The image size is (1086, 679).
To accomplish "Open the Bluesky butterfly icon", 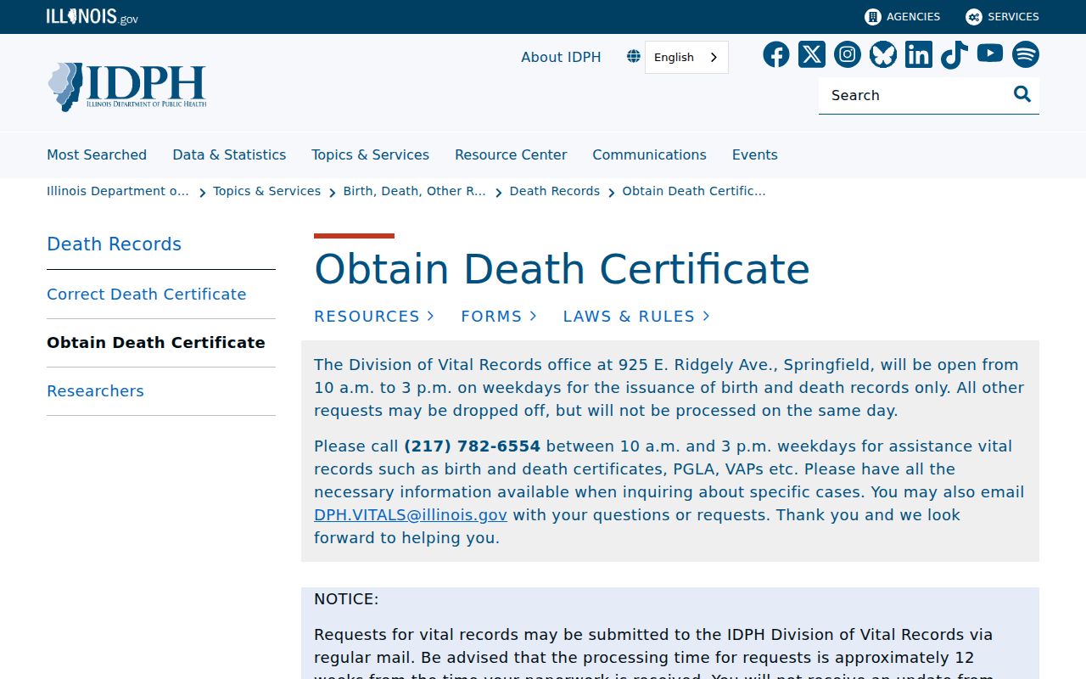I will point(883,54).
